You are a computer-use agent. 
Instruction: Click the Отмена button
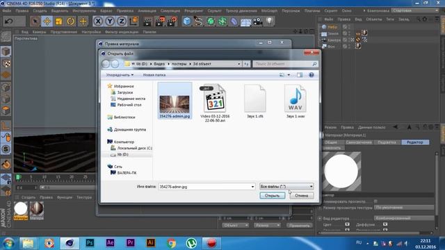click(301, 196)
